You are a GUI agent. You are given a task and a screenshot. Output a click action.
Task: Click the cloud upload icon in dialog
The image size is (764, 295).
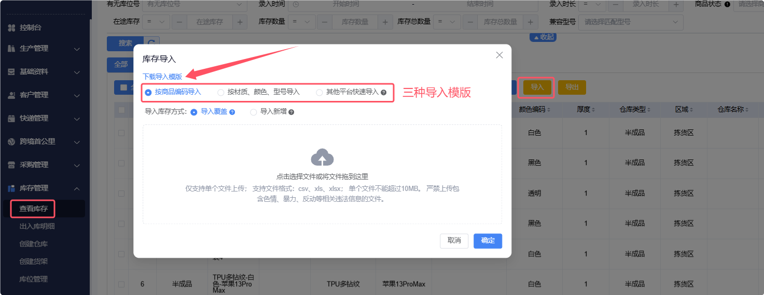point(322,157)
